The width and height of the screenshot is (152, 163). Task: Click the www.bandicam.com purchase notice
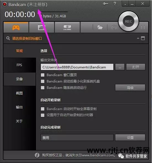click(79, 155)
